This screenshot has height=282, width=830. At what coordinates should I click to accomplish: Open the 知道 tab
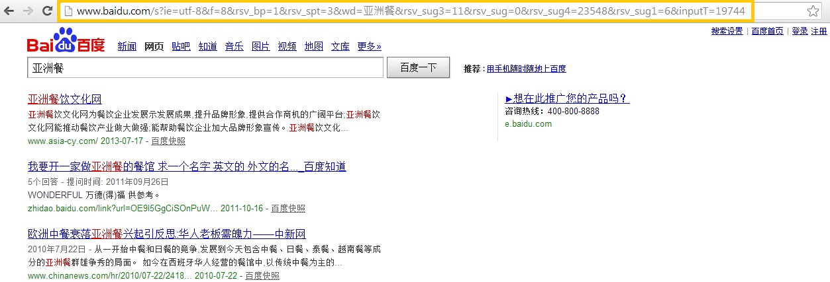tap(207, 46)
